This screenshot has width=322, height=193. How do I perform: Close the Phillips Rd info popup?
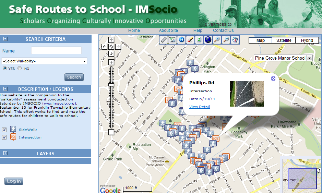click(x=273, y=79)
